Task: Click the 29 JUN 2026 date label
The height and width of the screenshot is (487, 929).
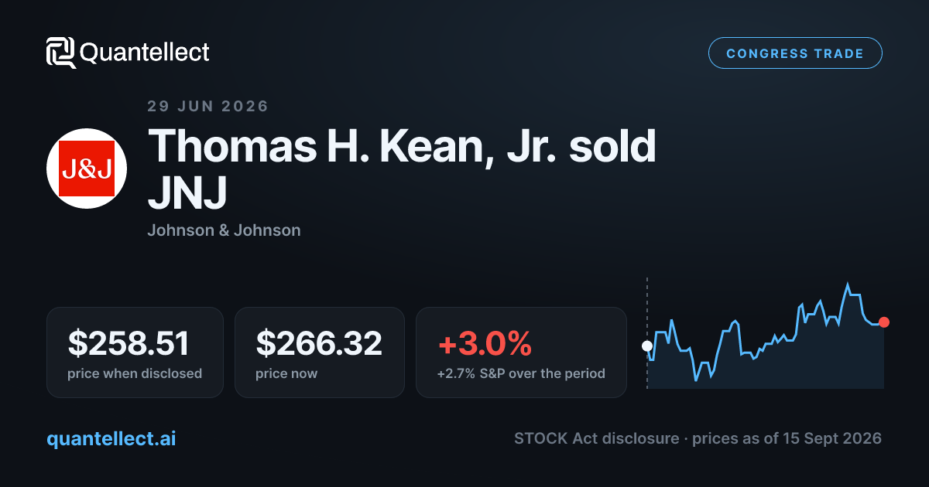Action: click(x=207, y=107)
